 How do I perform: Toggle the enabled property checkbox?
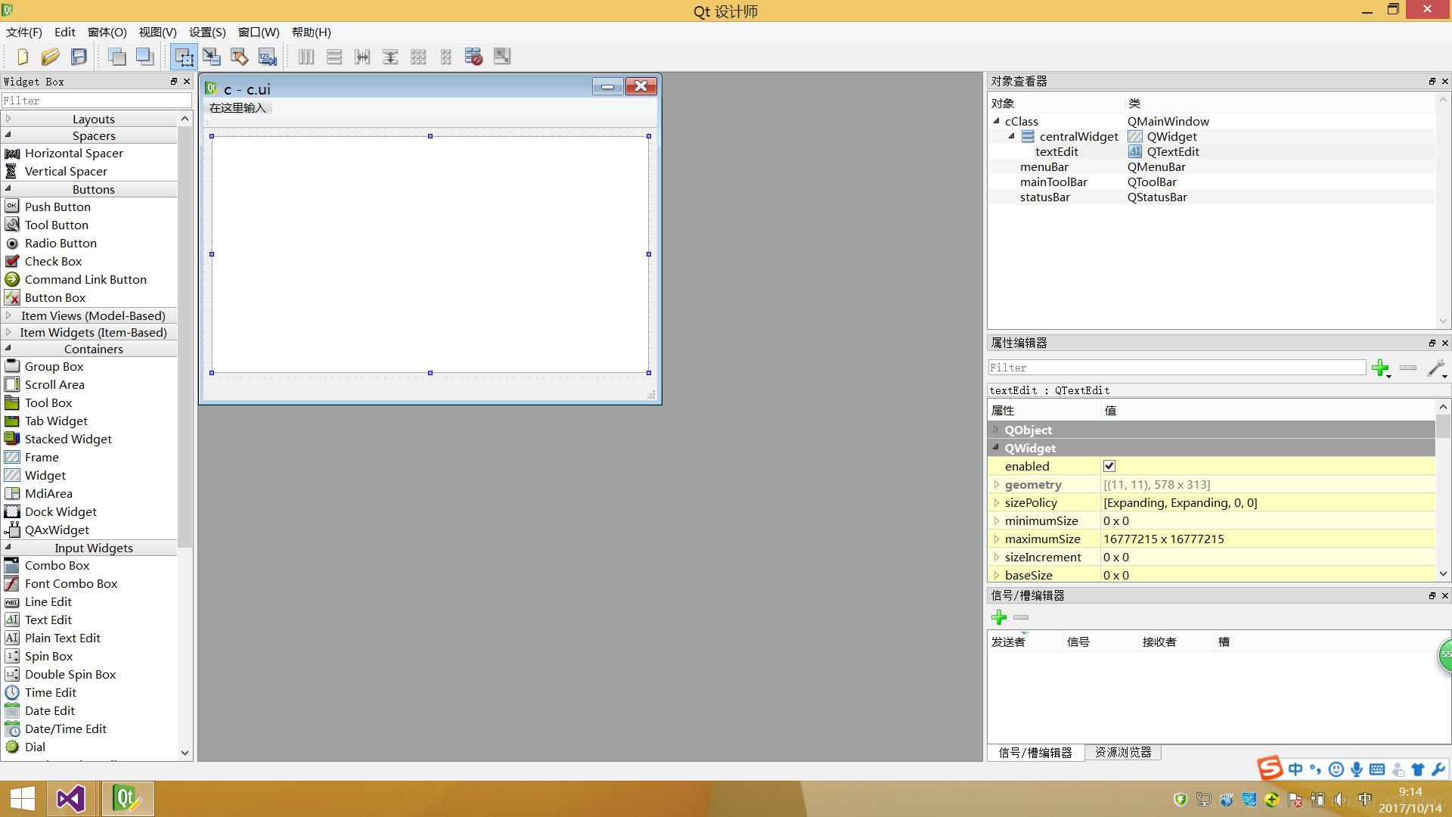[1109, 466]
